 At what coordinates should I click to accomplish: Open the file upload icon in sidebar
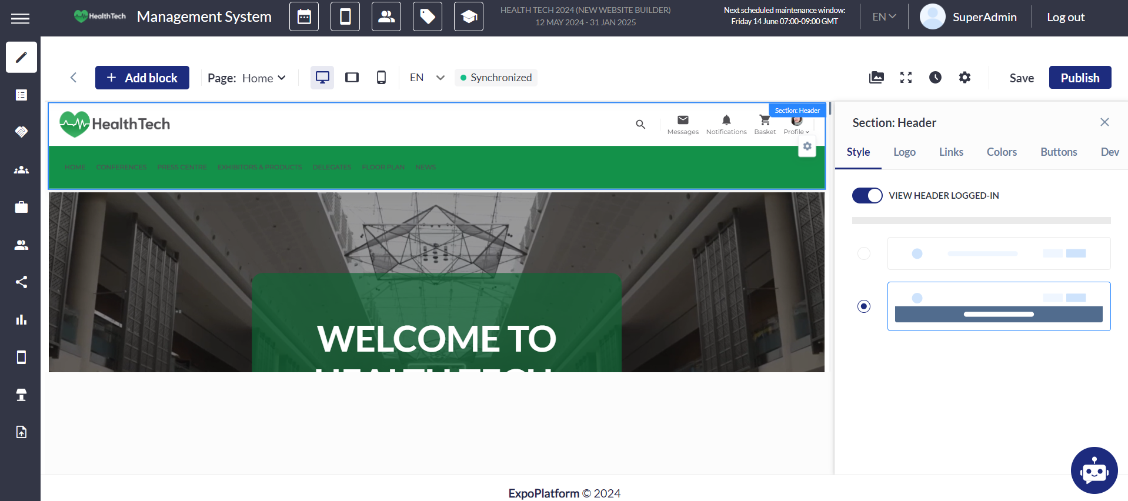(21, 432)
